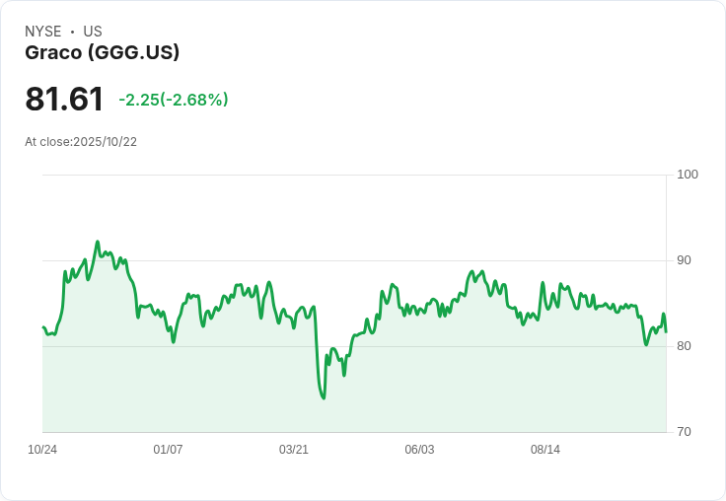Click the 81.61 current price

pyautogui.click(x=64, y=100)
